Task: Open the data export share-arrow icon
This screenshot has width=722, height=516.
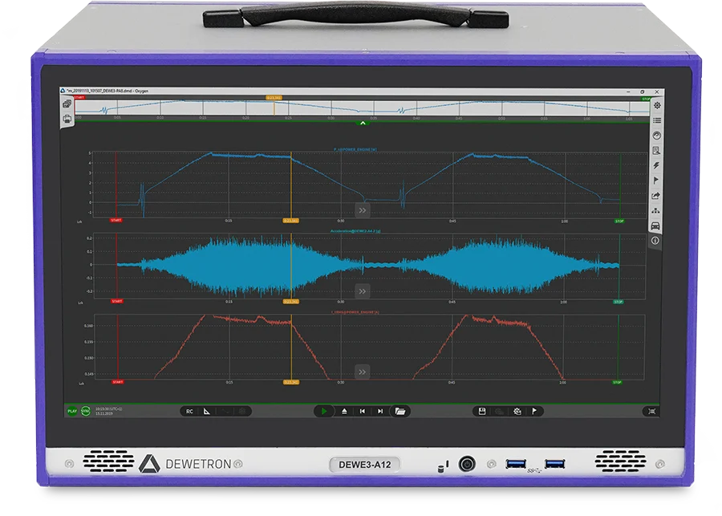Action: coord(655,196)
